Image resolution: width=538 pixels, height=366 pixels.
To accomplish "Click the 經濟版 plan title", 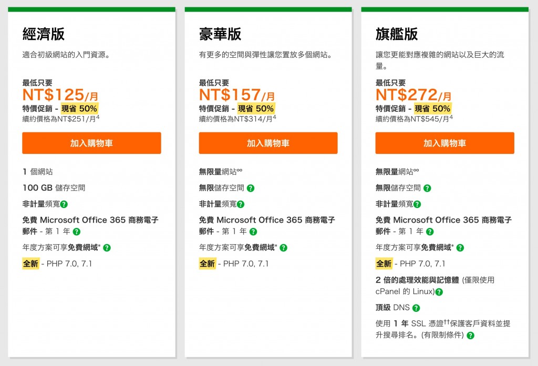I will (x=44, y=34).
